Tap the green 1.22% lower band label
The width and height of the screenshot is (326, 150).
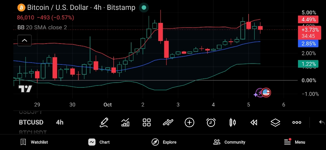(x=308, y=64)
